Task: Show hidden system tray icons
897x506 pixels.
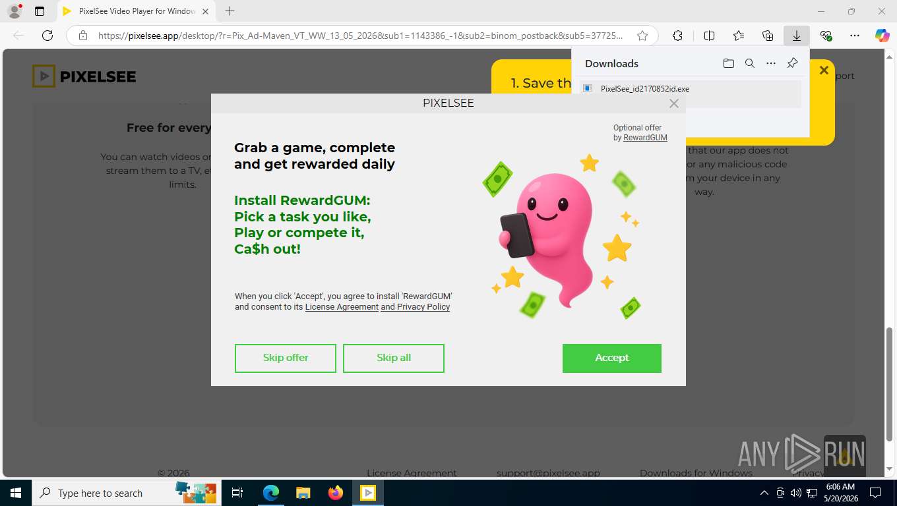Action: 764,493
